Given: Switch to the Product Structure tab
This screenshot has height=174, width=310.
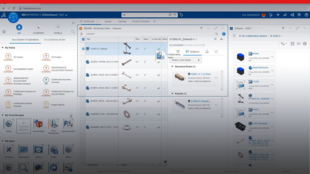Looking at the screenshot, I should (x=141, y=21).
